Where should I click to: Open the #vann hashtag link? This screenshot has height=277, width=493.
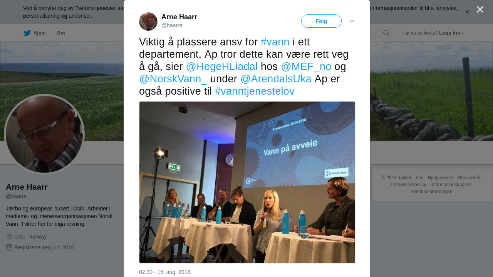(275, 42)
